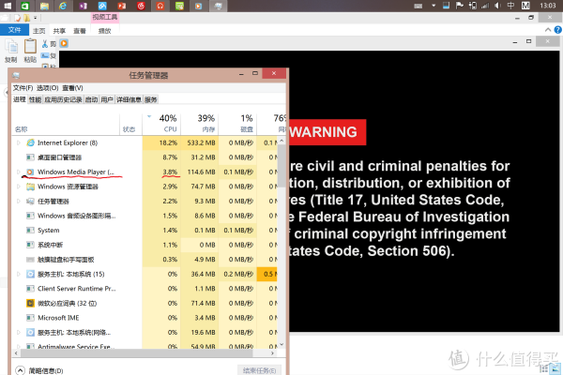Open the orange headphone app on taskbar
Viewport: 563px width, 375px height.
tap(160, 6)
